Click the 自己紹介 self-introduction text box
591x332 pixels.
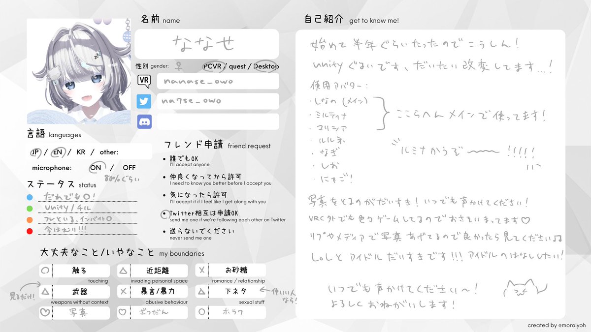point(430,174)
